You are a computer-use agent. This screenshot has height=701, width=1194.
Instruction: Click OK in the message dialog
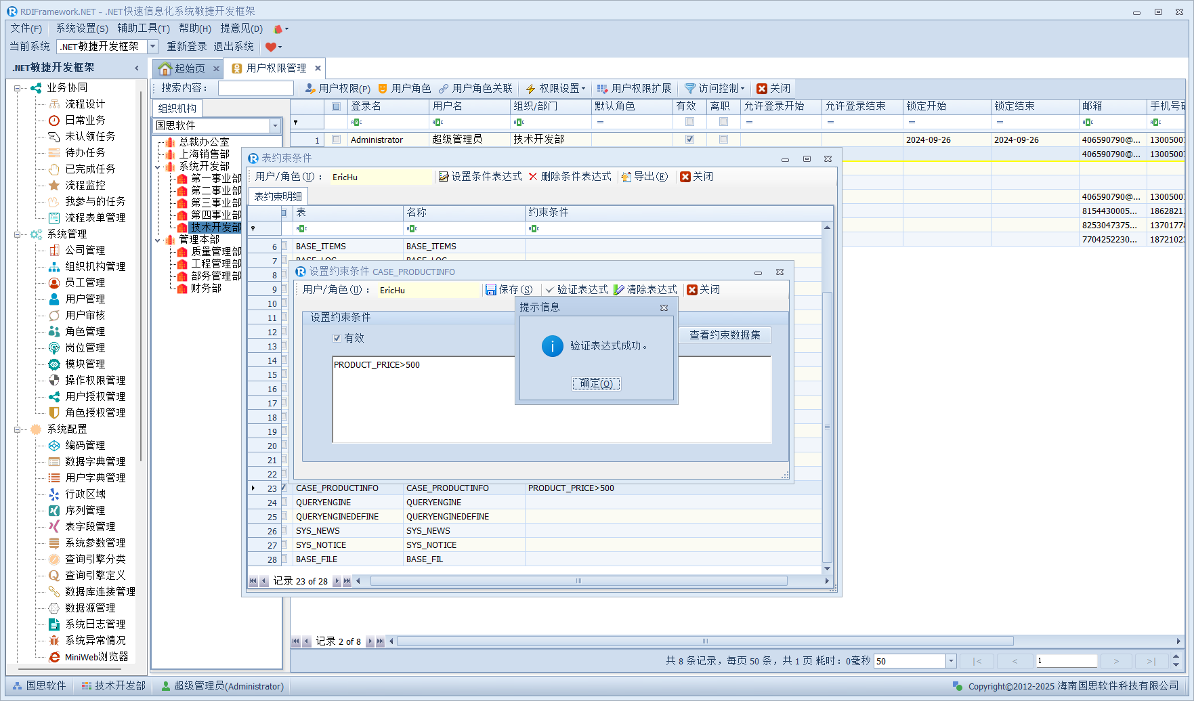tap(596, 383)
